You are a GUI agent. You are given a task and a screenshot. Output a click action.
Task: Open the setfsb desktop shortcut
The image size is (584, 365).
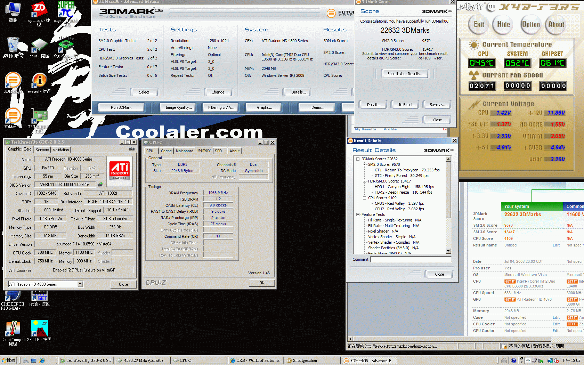[x=39, y=298]
